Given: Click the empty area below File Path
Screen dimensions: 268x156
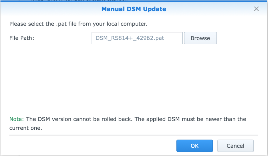Looking at the screenshot, I should (x=134, y=78).
